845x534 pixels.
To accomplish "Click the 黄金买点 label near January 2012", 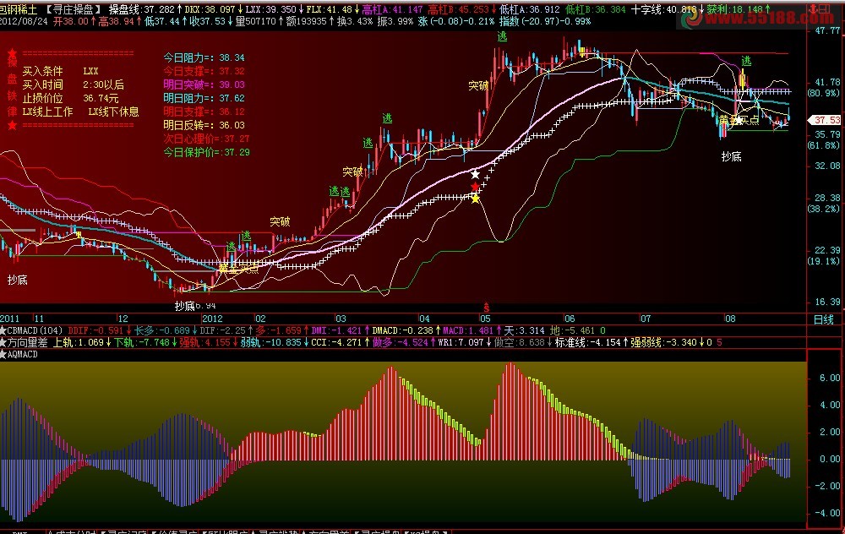I will pos(237,269).
